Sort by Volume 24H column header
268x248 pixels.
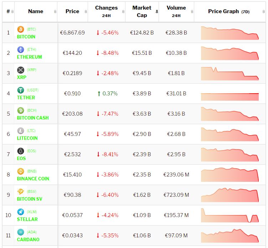pos(176,11)
